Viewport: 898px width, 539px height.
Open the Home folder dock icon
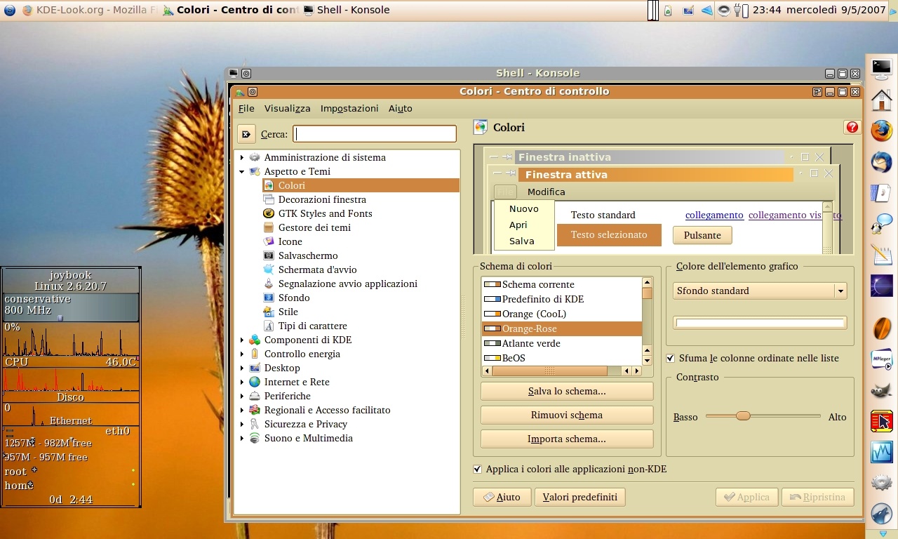[x=881, y=99]
